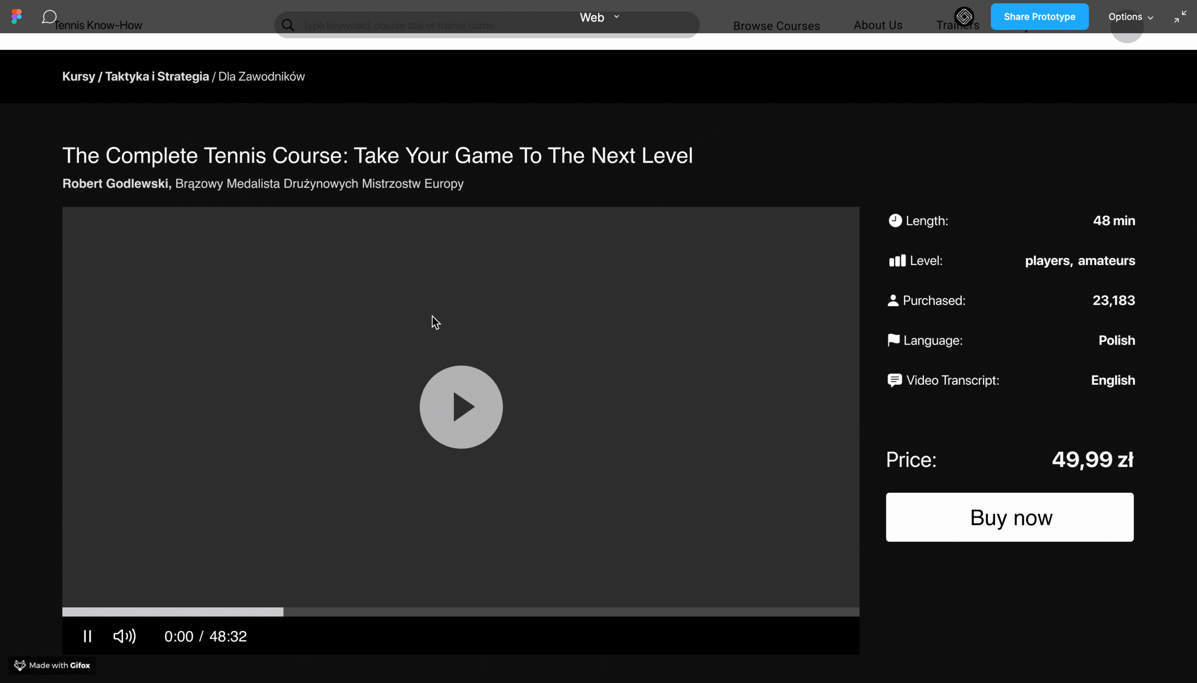The image size is (1197, 683).
Task: Click the video progress bar
Action: [x=461, y=611]
